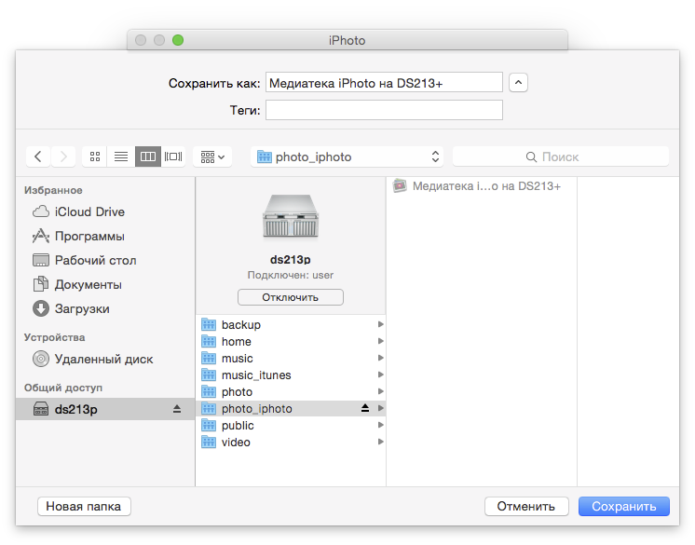Switch to list view mode
The width and height of the screenshot is (695, 545).
click(x=121, y=157)
